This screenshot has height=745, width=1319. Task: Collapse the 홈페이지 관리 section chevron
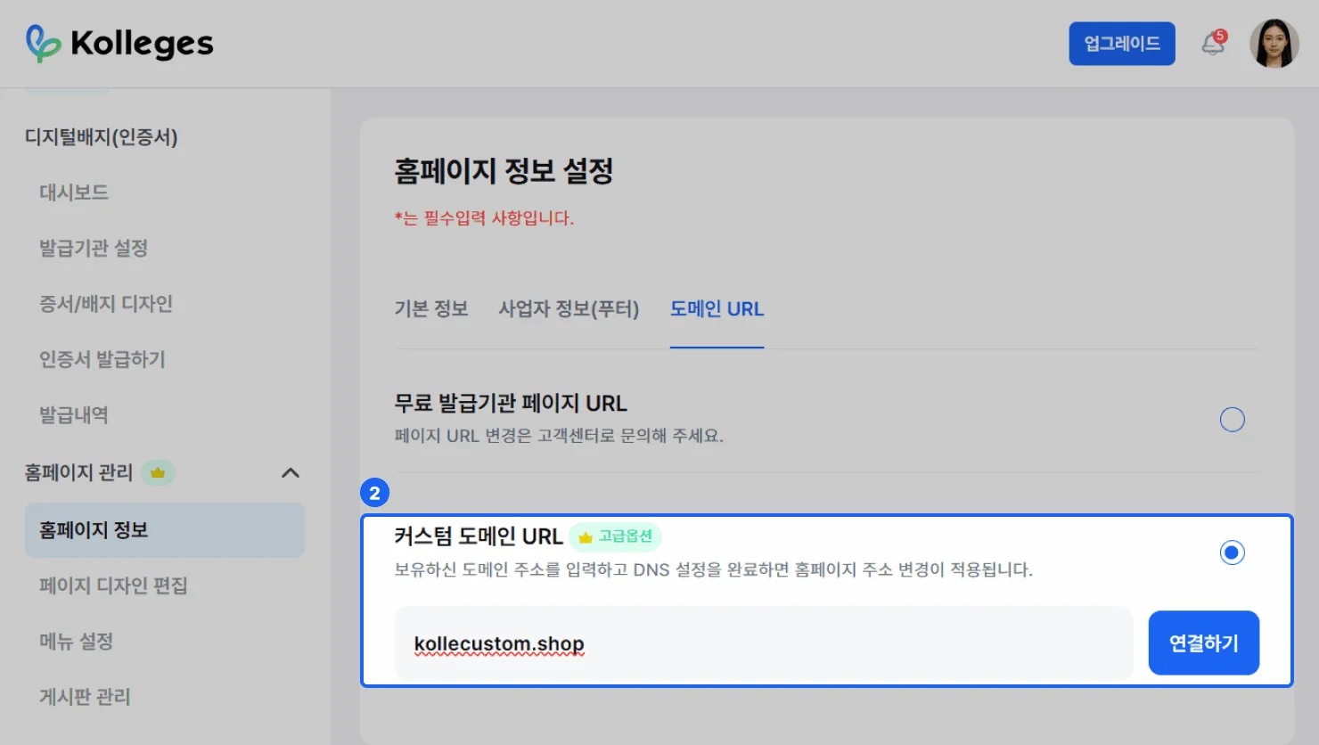pos(291,472)
